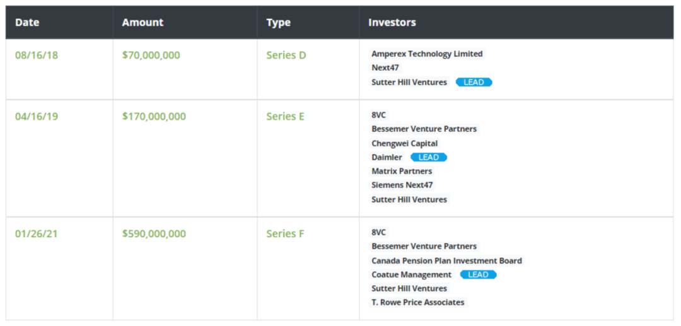
Task: Select investor Amperex Technology Limited
Action: [427, 54]
